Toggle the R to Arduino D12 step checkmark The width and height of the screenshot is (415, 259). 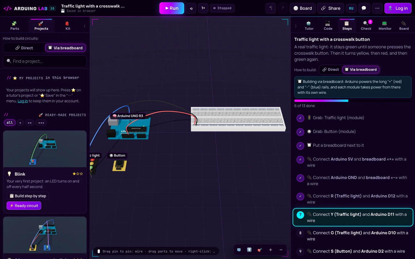(300, 196)
